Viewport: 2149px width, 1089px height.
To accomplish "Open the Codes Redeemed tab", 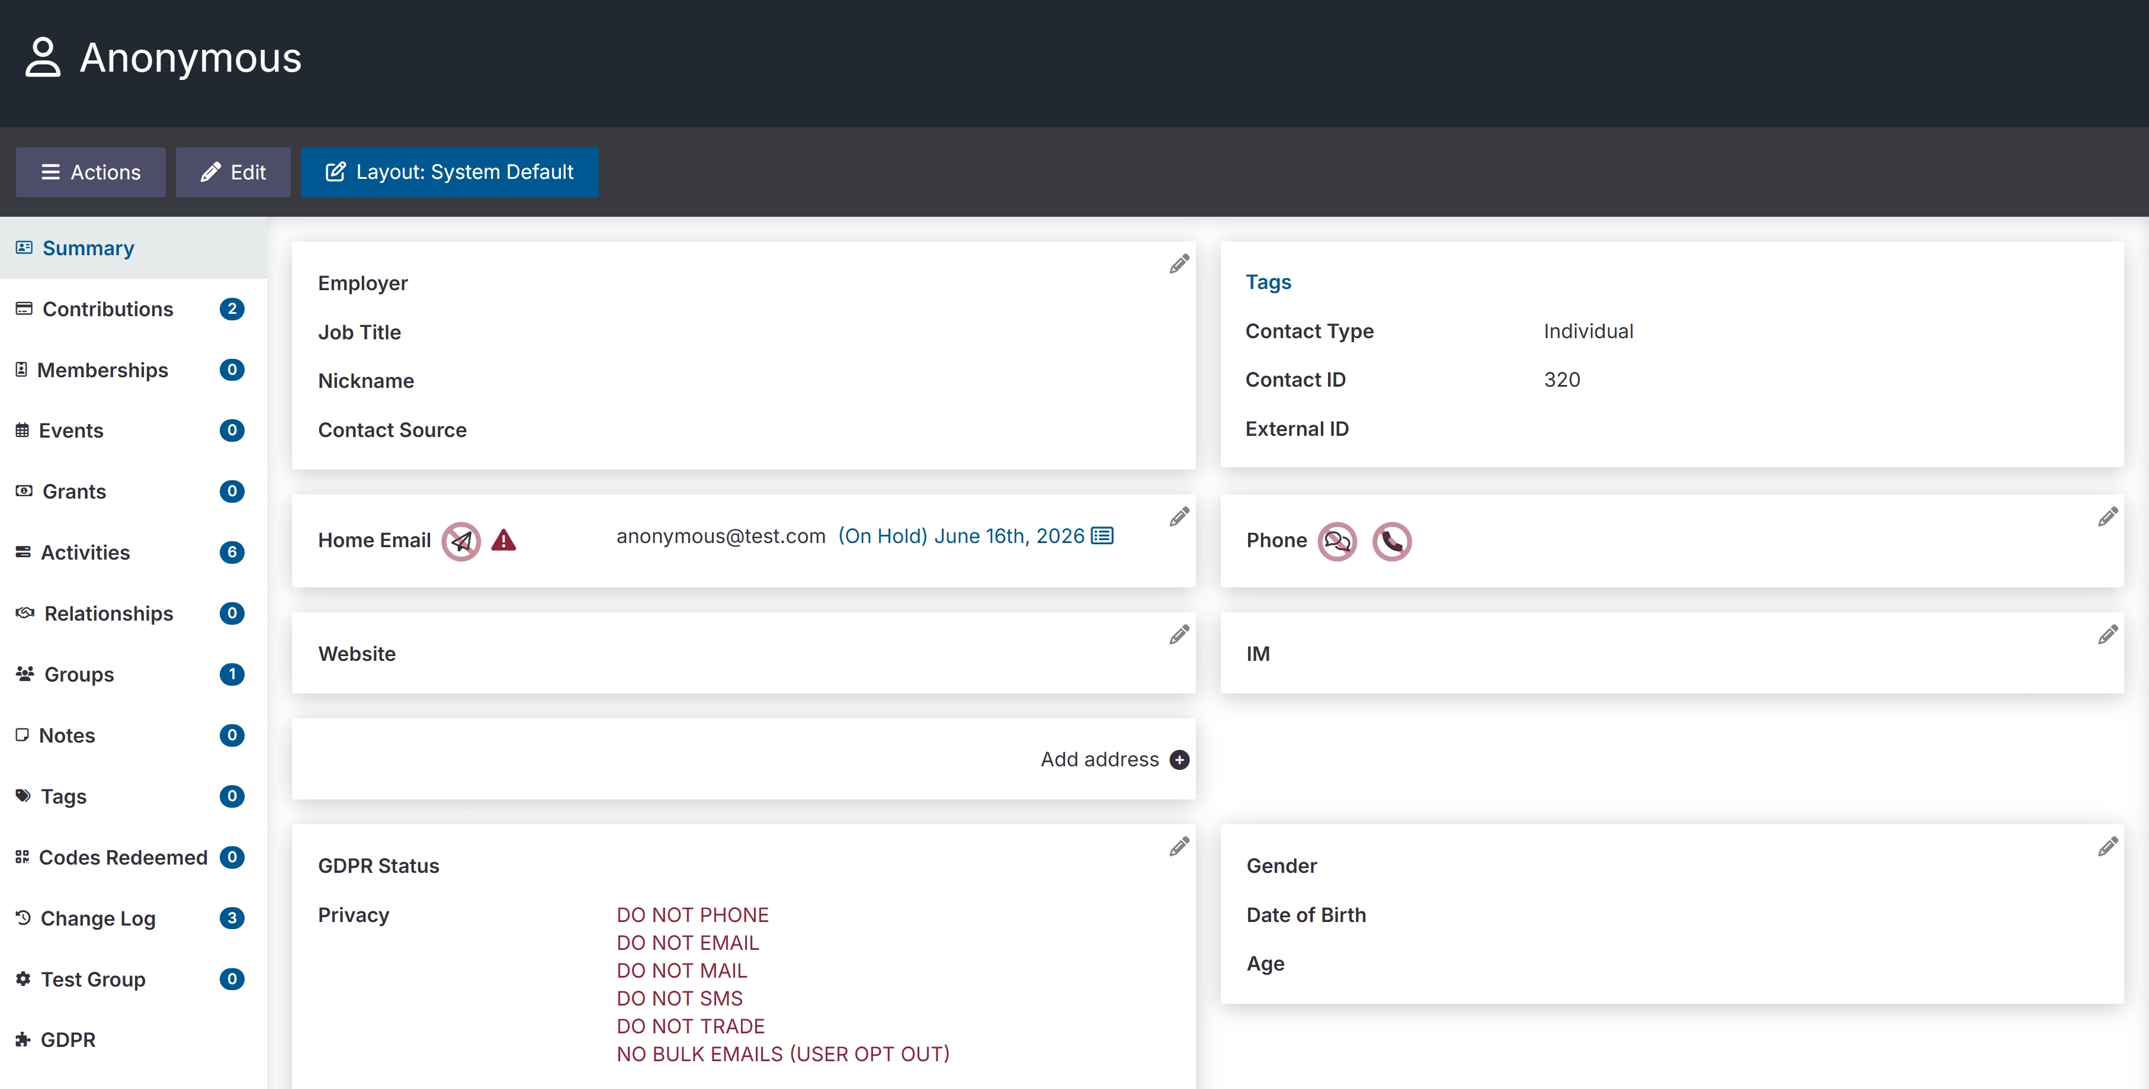I will [x=133, y=856].
